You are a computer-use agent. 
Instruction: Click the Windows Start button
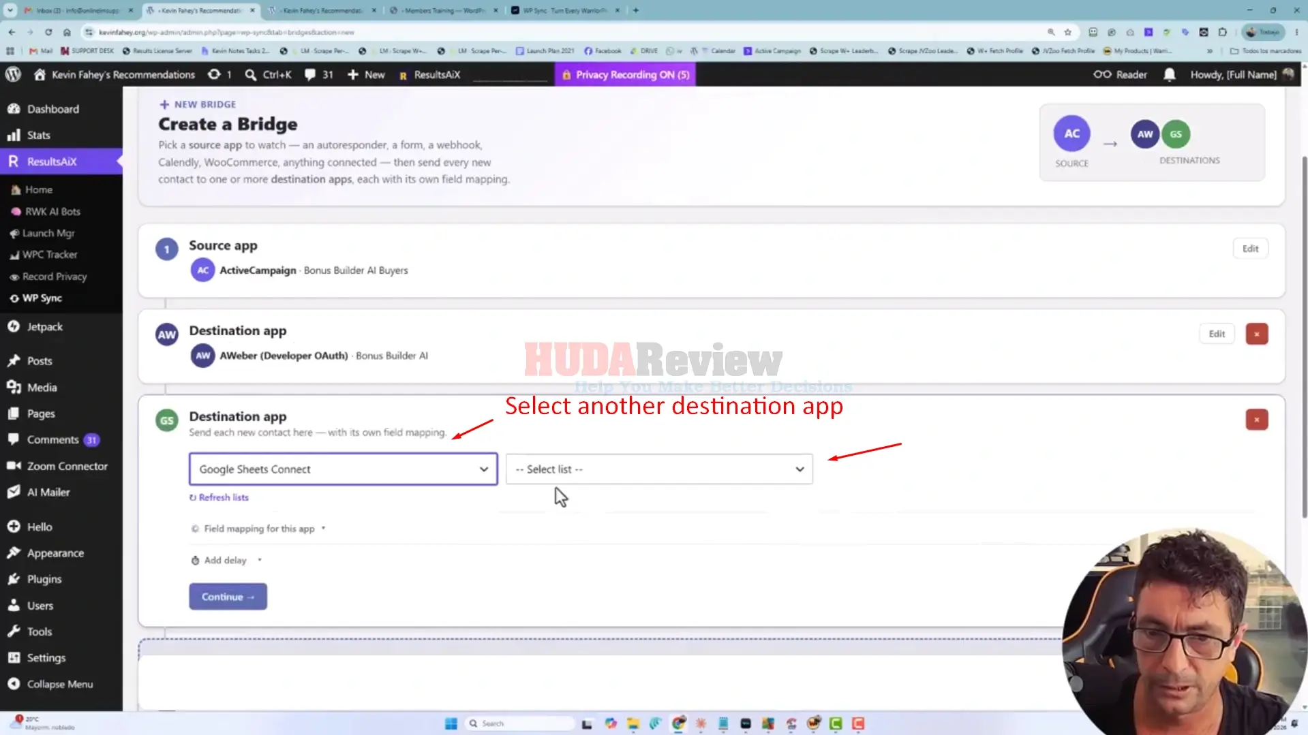tap(451, 723)
